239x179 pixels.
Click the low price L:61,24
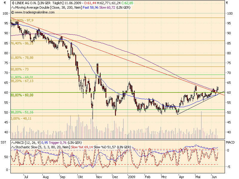(115, 3)
